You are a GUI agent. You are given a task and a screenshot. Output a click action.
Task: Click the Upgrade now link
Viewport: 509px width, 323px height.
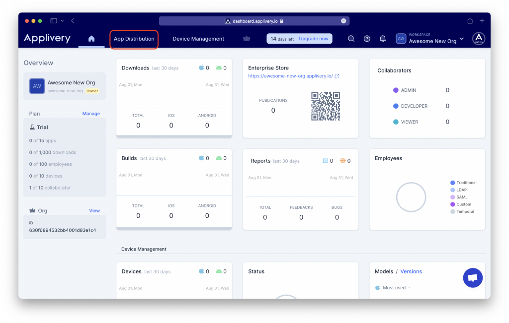coord(314,39)
